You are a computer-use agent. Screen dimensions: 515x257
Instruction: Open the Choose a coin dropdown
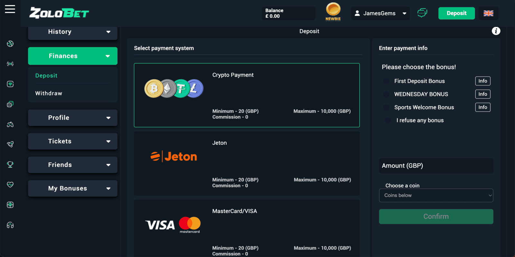coord(436,195)
